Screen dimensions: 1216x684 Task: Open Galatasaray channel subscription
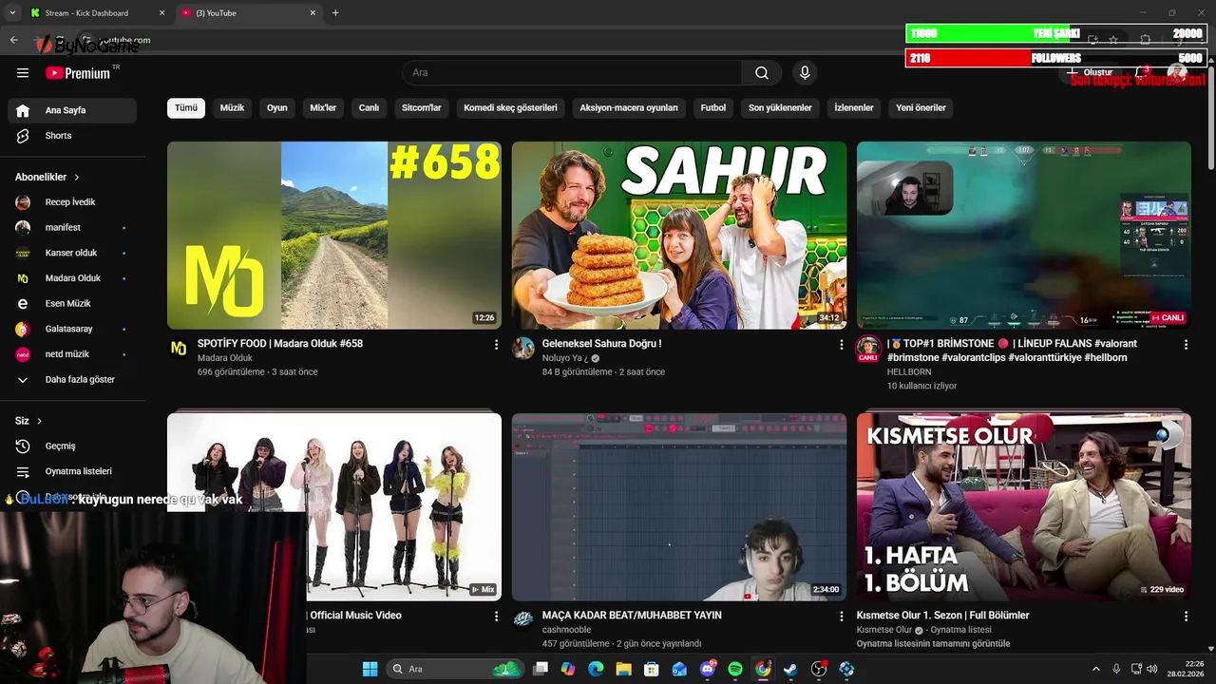pyautogui.click(x=72, y=329)
